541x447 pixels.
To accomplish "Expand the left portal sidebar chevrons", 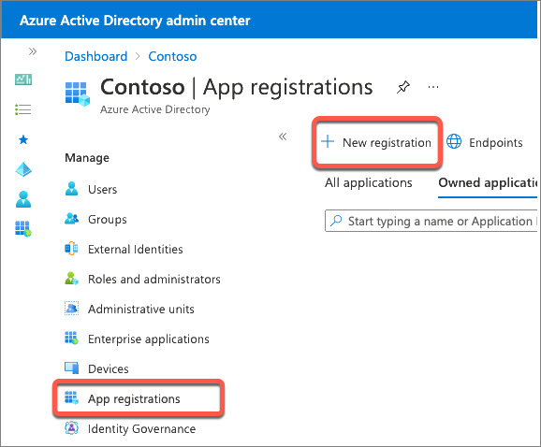I will tap(33, 51).
